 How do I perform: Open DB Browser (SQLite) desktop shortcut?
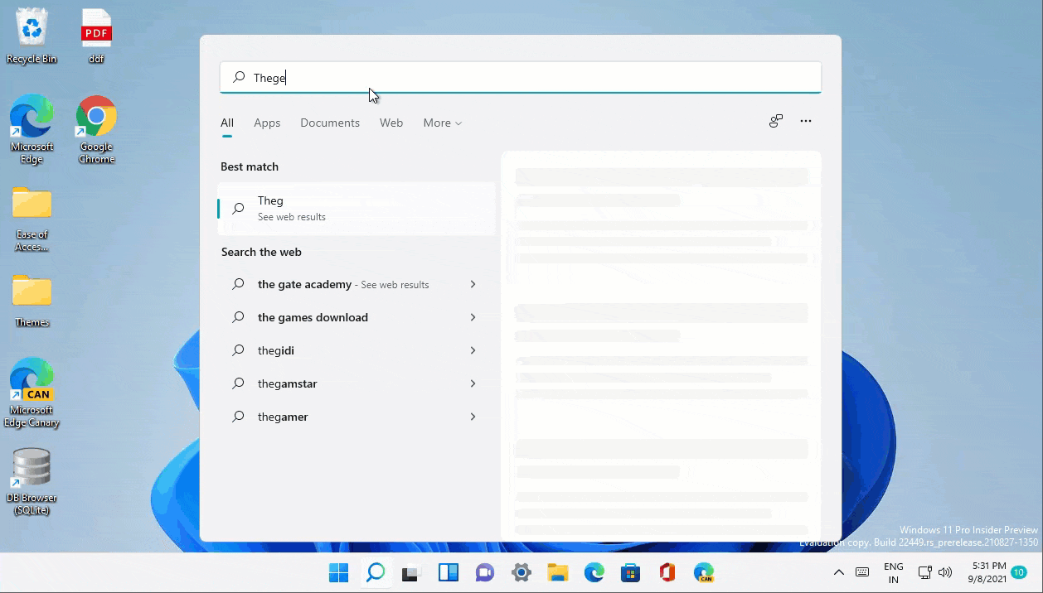coord(32,481)
